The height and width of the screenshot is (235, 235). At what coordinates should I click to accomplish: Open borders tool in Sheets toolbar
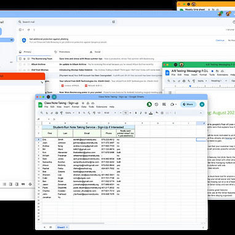tap(162, 113)
